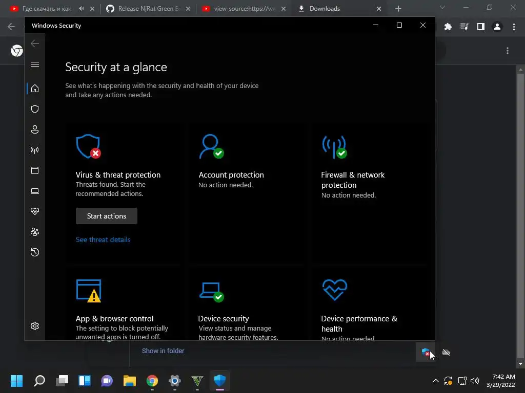This screenshot has height=393, width=525.
Task: Open the Chrome tab search dropdown
Action: 442,7
